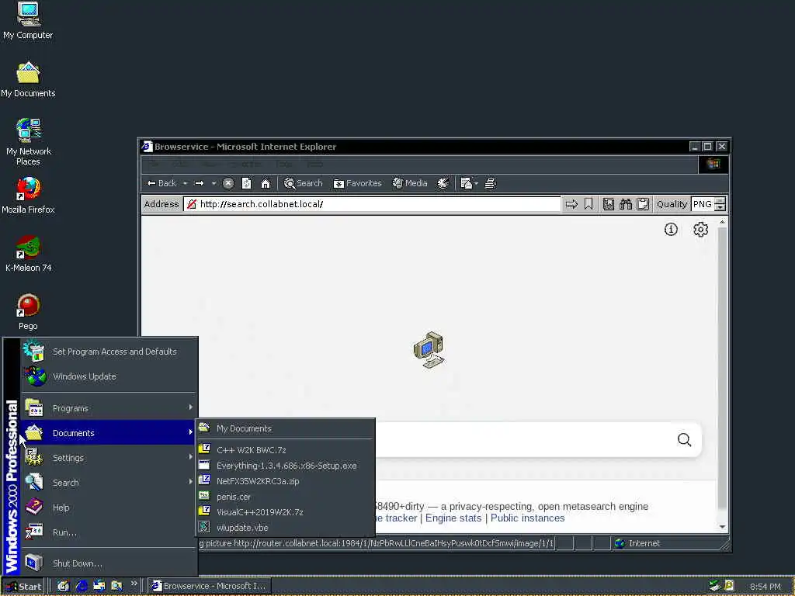Image resolution: width=795 pixels, height=596 pixels.
Task: Click the Mozilla Firefox desktop shortcut
Action: coord(28,195)
